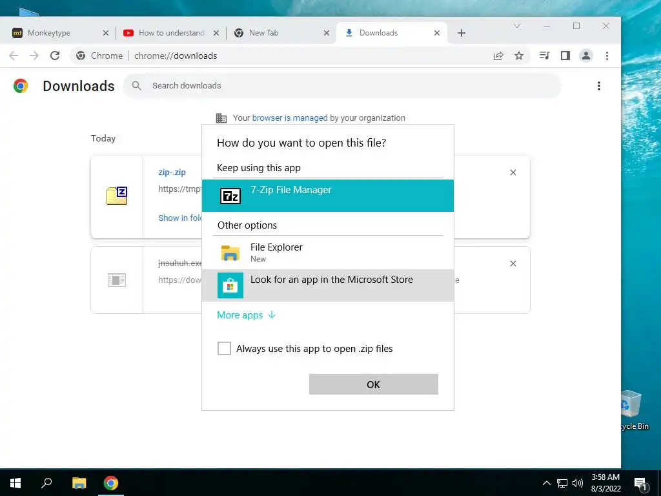Image resolution: width=661 pixels, height=496 pixels.
Task: Confirm with the OK button
Action: [x=374, y=384]
